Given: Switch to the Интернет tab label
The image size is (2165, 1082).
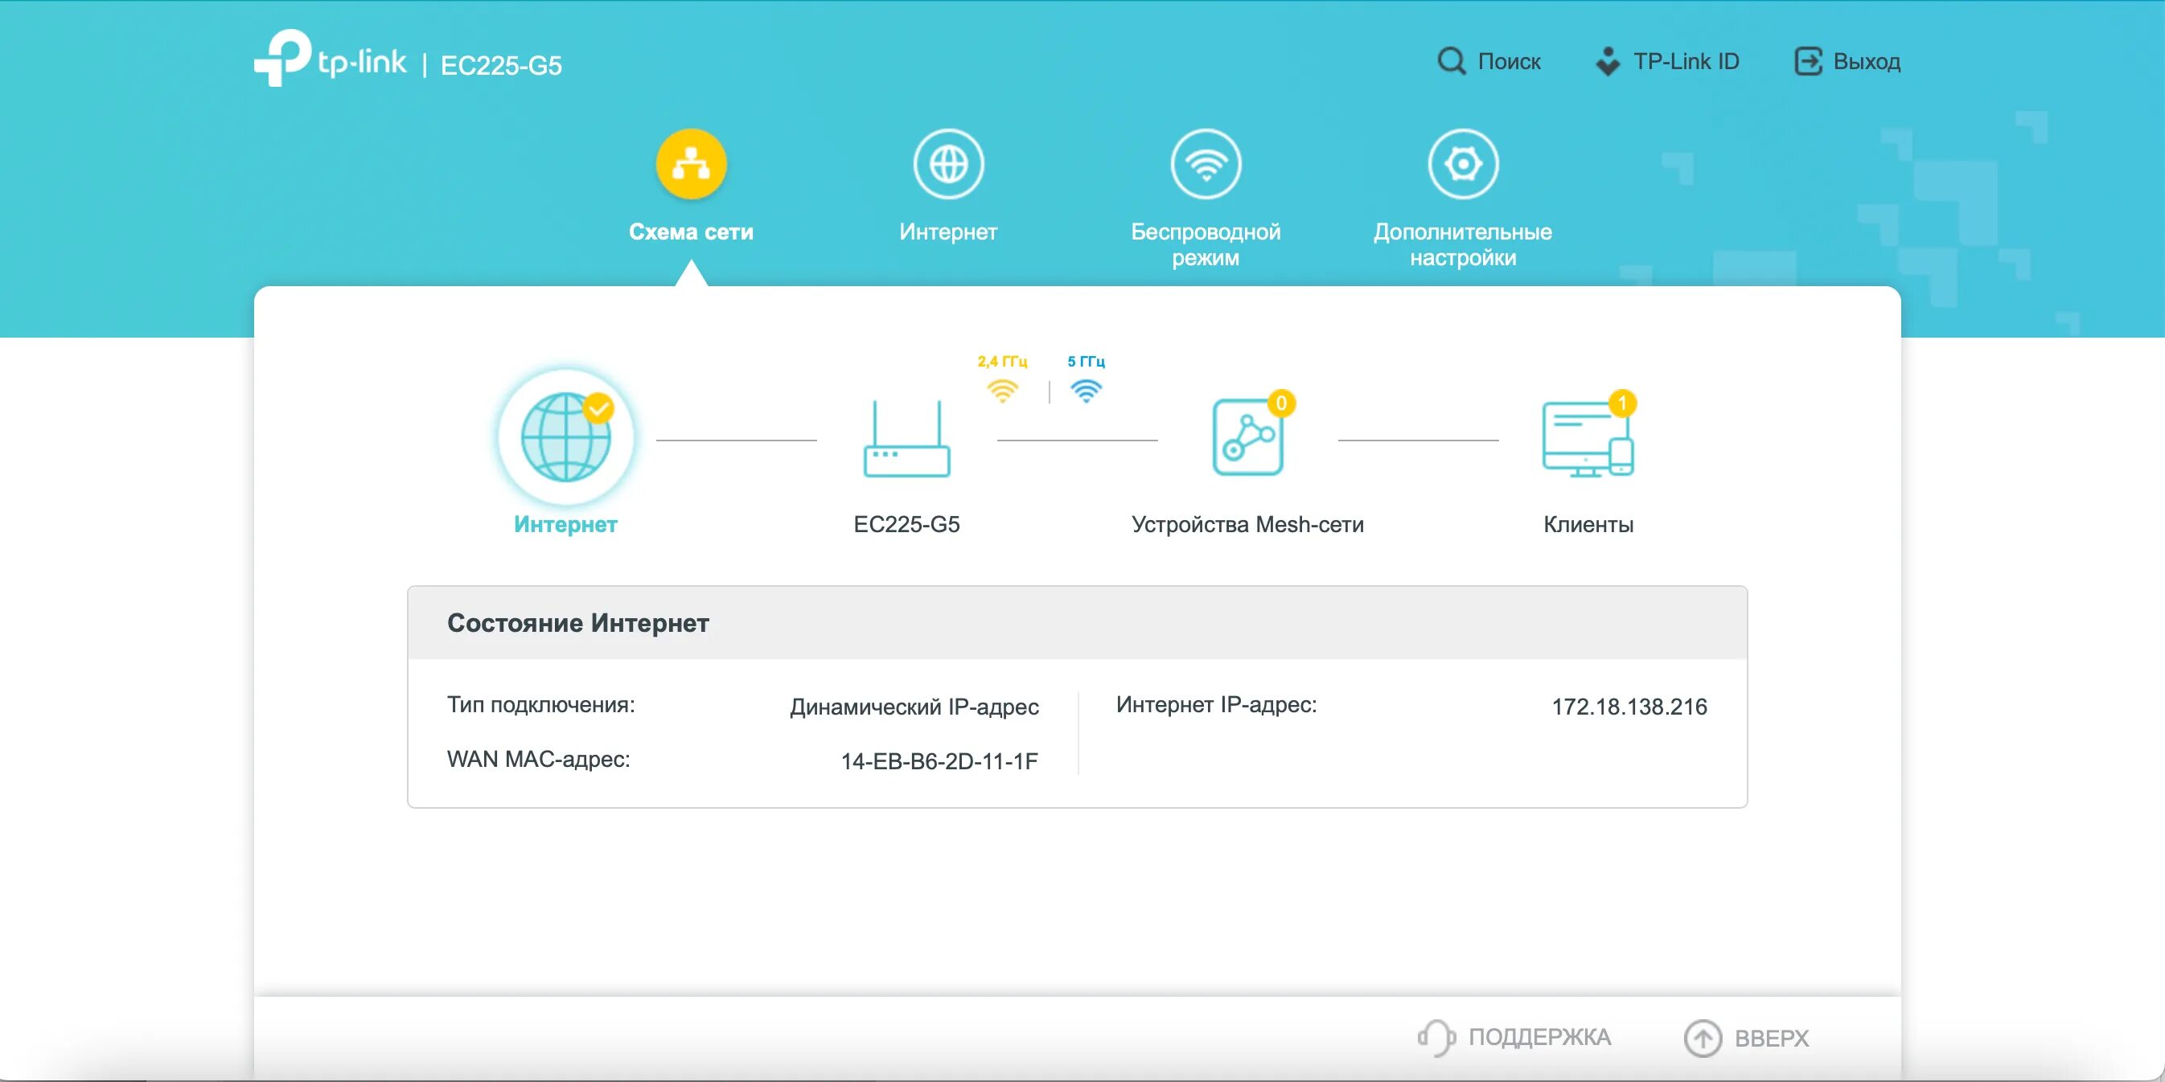Looking at the screenshot, I should 948,232.
